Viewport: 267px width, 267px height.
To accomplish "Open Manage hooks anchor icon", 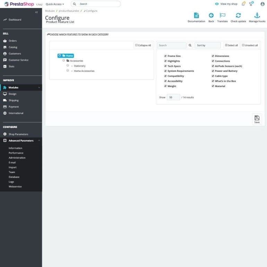I will tap(257, 16).
